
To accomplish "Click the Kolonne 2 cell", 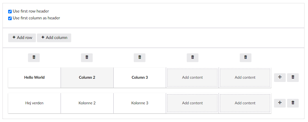I will click(x=87, y=103).
